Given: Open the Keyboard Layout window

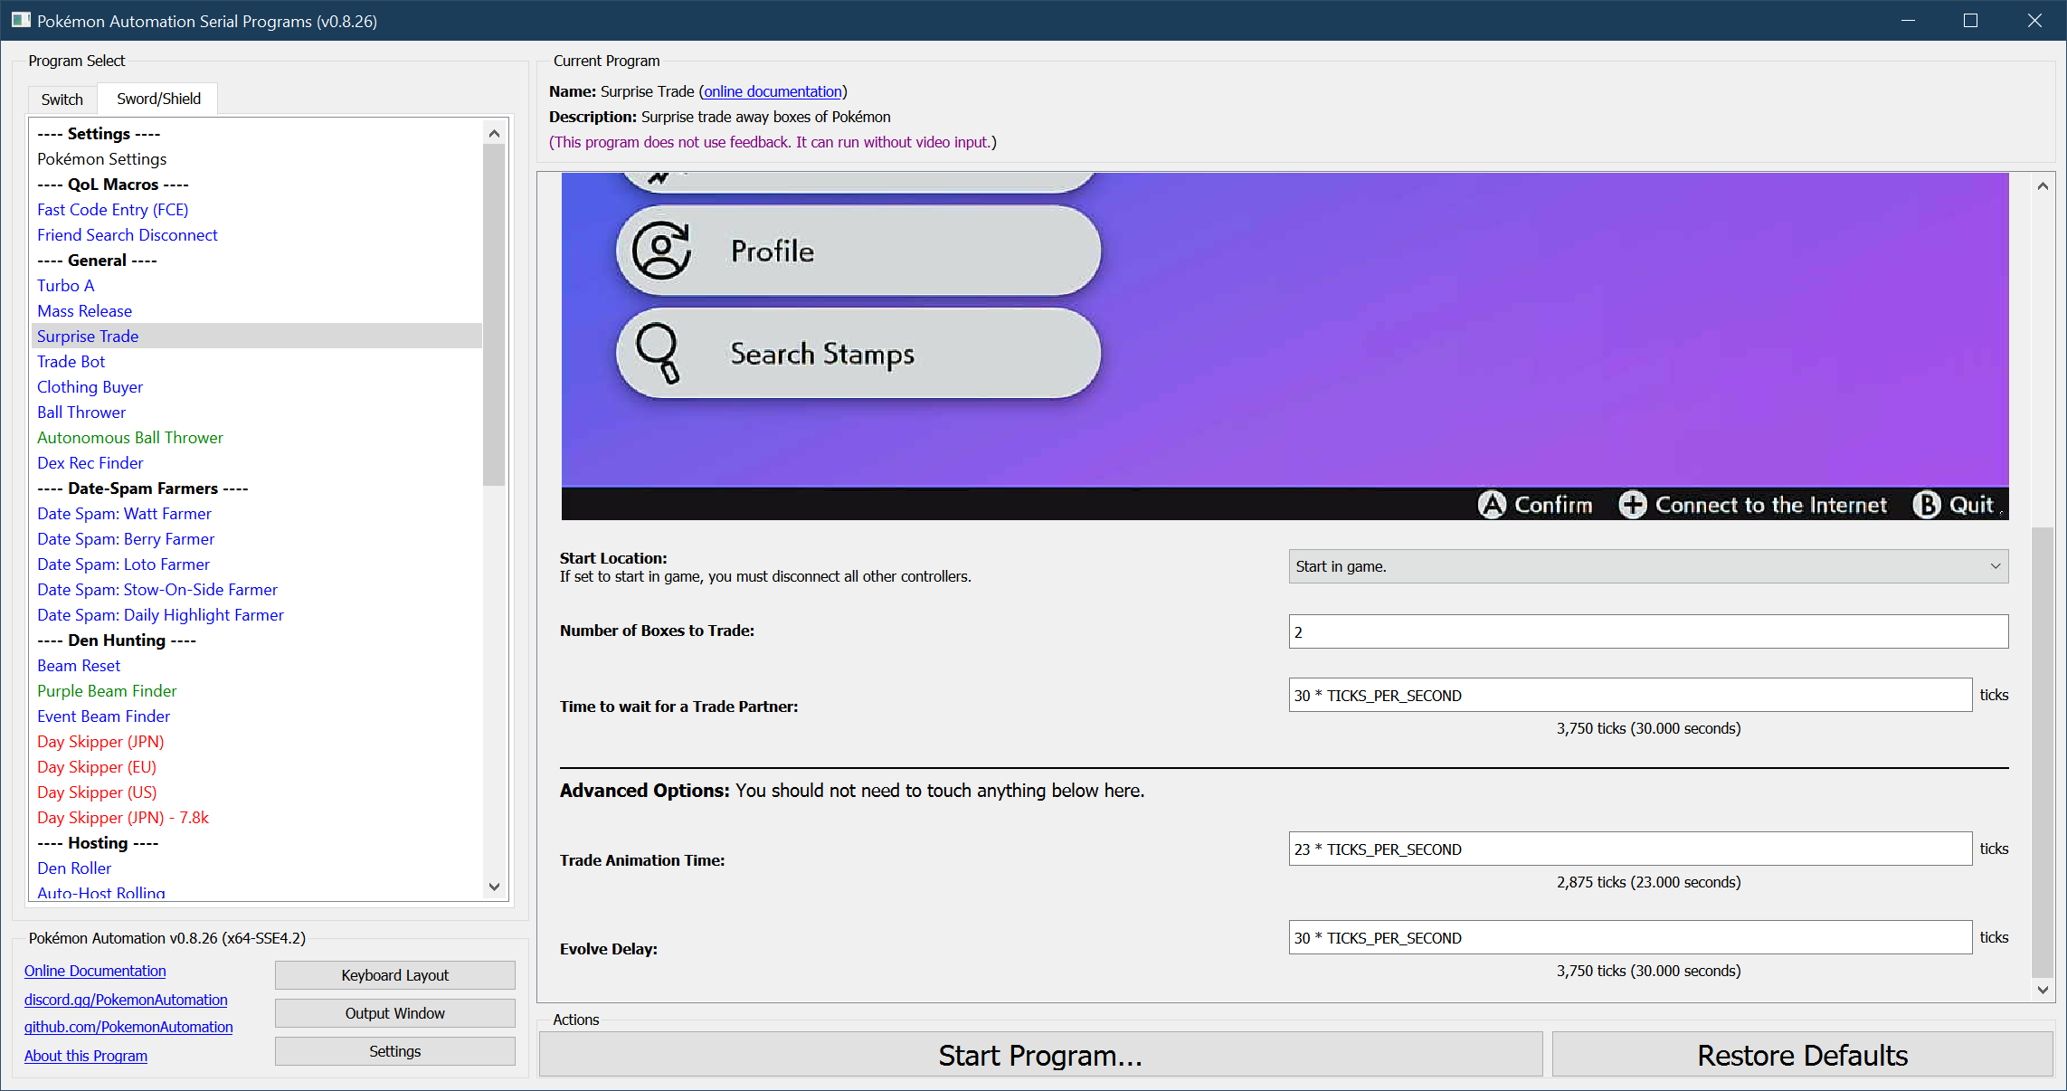Looking at the screenshot, I should (394, 975).
